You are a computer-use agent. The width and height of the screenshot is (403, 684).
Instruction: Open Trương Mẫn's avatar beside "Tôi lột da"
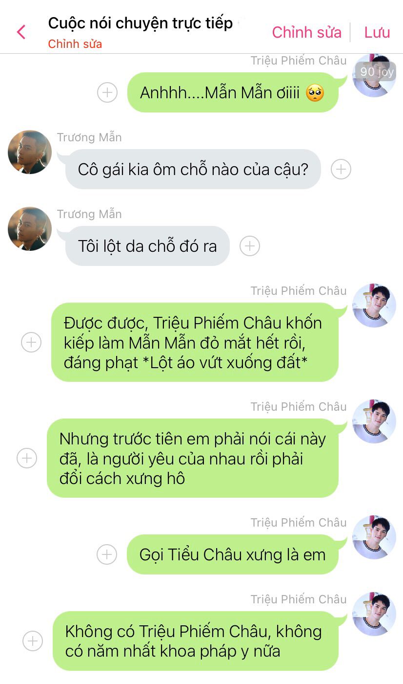tap(30, 229)
